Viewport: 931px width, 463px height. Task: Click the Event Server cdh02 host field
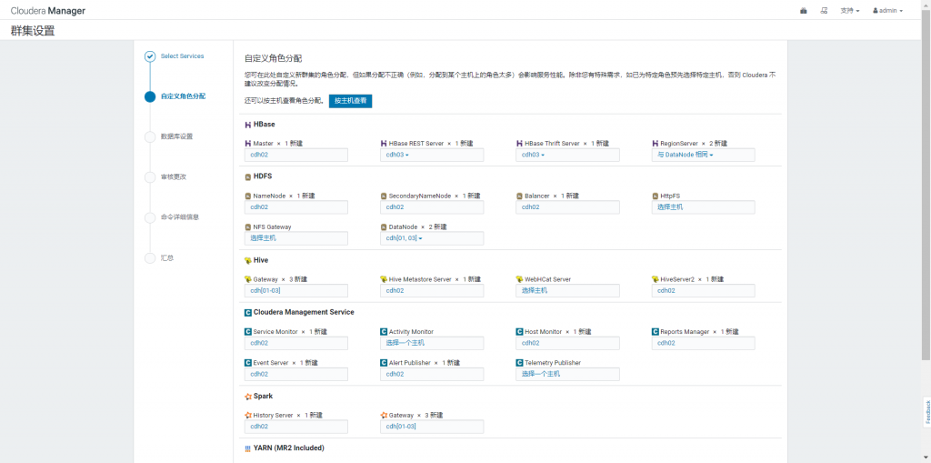(x=296, y=375)
